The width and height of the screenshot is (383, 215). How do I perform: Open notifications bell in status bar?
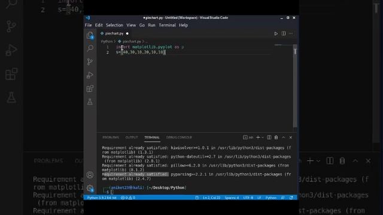291,198
